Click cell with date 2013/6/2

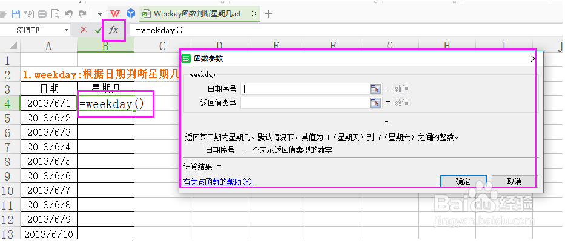(x=48, y=118)
